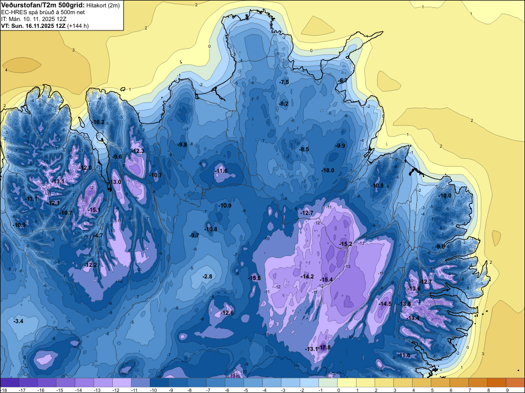Viewport: 525px width, 393px height.
Task: Click the -13.8 temperature value
Action: [x=404, y=304]
